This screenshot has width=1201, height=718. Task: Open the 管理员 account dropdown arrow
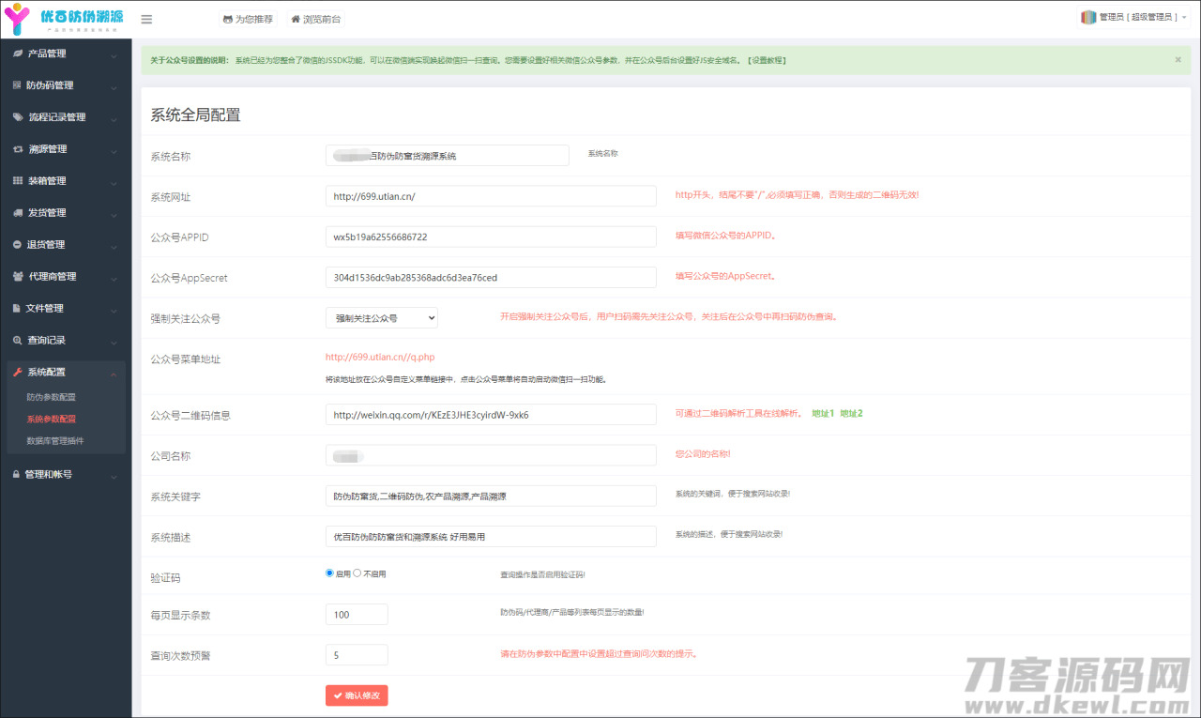[x=1184, y=18]
